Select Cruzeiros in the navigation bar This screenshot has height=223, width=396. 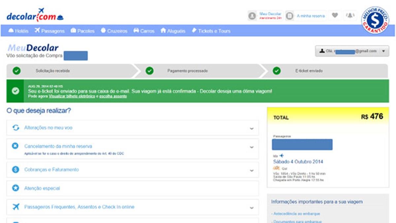[114, 31]
